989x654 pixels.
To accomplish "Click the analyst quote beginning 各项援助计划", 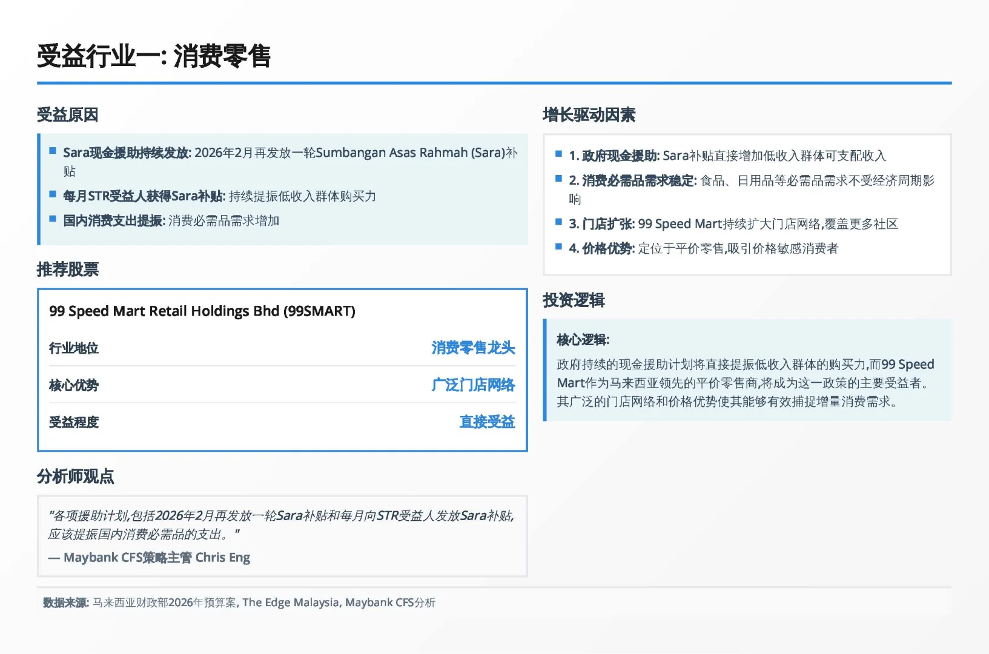I will 282,525.
